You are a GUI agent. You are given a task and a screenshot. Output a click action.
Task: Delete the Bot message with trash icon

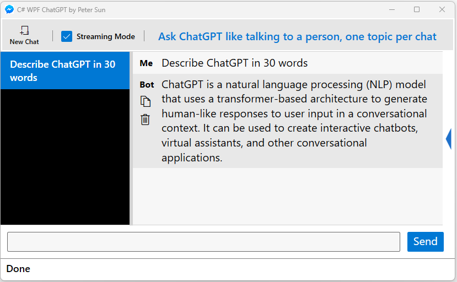click(145, 120)
